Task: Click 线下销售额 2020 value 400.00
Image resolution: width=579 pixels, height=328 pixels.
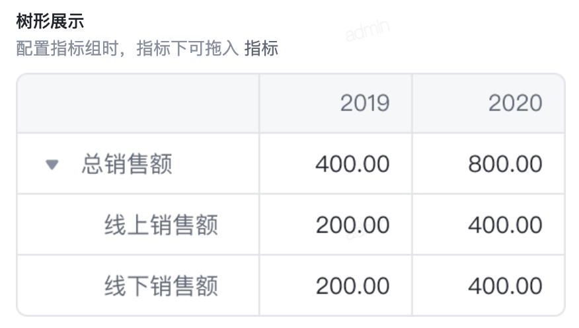Action: pos(505,286)
